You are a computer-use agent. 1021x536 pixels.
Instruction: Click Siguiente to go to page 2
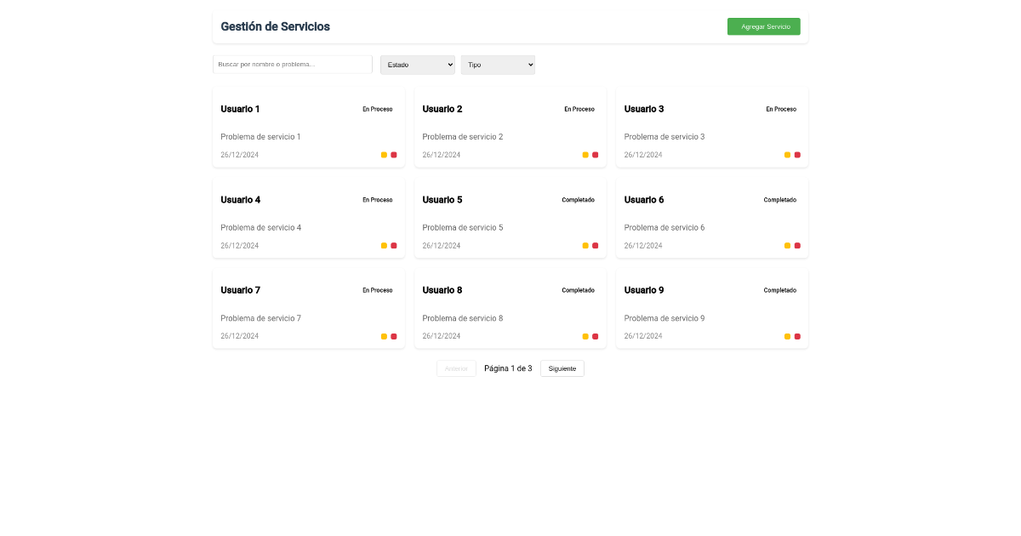click(562, 368)
